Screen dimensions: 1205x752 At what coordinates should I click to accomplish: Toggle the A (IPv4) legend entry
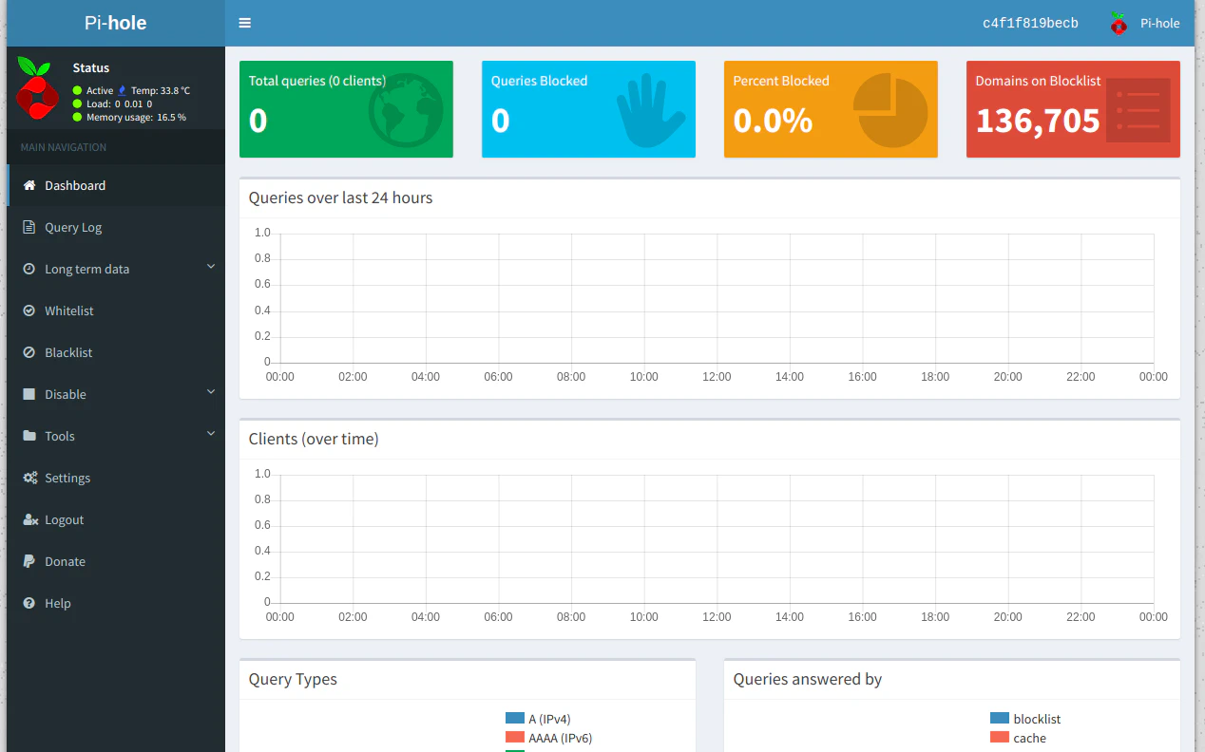click(x=538, y=719)
